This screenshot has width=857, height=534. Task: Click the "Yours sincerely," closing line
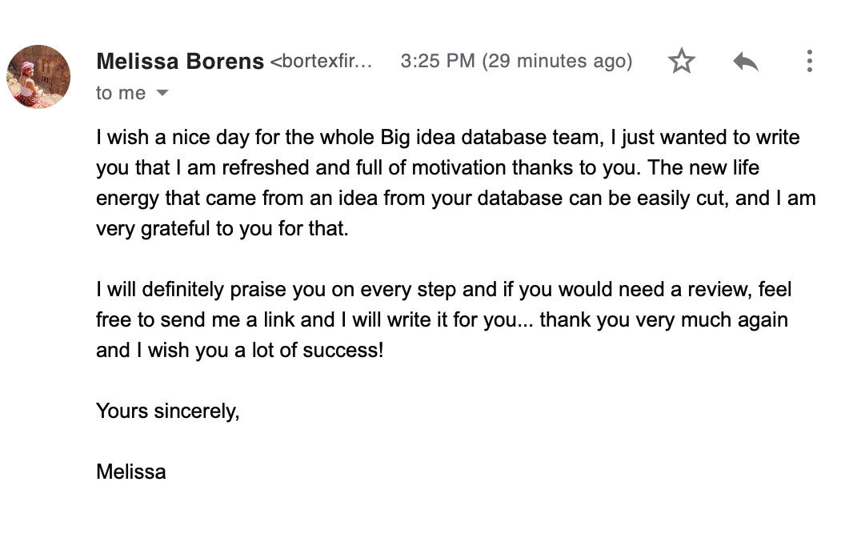pyautogui.click(x=168, y=411)
